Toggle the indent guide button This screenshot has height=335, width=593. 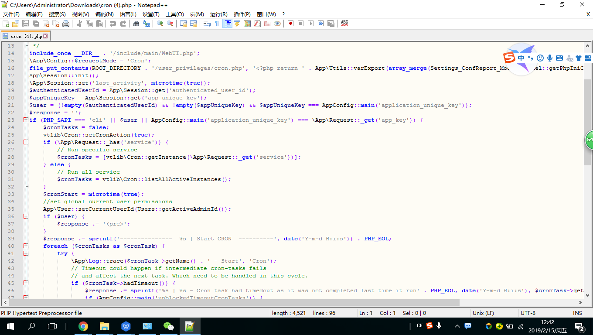click(x=228, y=24)
